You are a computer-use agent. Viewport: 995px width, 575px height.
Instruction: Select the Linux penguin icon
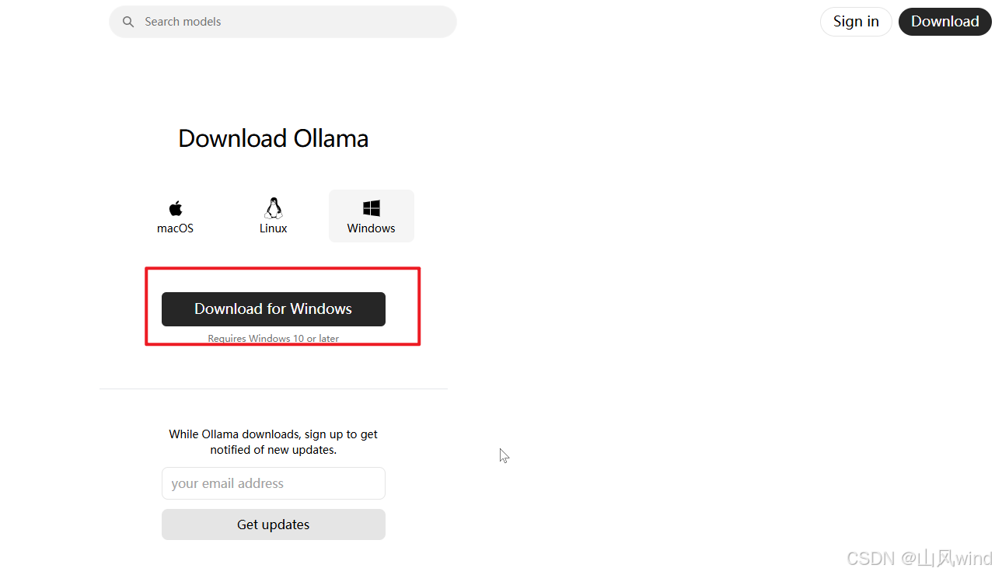pyautogui.click(x=274, y=207)
